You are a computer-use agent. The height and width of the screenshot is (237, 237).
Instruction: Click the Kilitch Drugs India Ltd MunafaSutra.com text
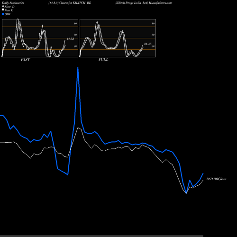(x=144, y=3)
